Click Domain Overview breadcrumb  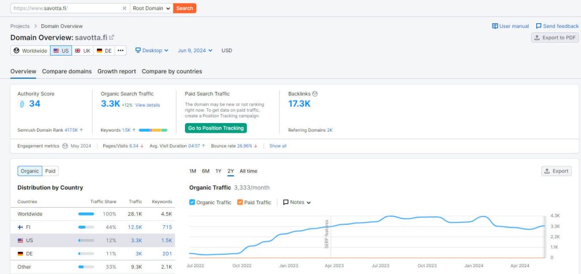(62, 26)
